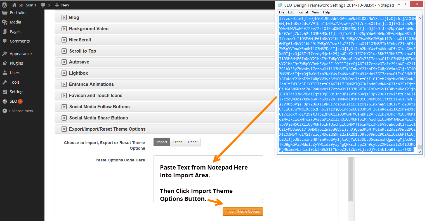This screenshot has width=441, height=221.
Task: Minimize the Notepad window
Action: 399,4
